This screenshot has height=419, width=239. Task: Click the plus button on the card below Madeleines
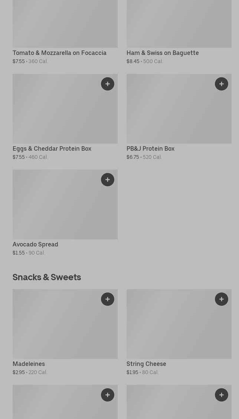pyautogui.click(x=108, y=395)
